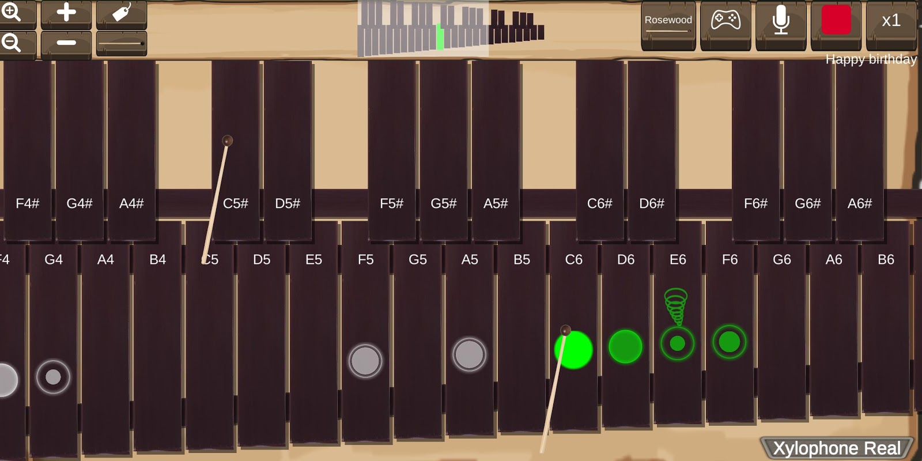This screenshot has height=461, width=922.
Task: Click the green position marker in the minimap
Action: click(x=440, y=37)
